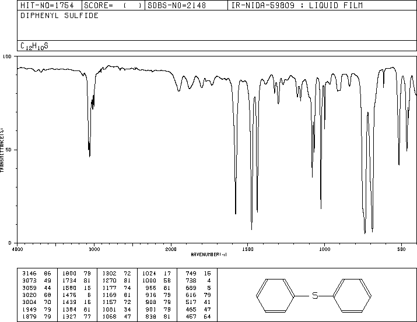Click the 1800 wavenumber in the peak table
The height and width of the screenshot is (322, 417).
(69, 274)
